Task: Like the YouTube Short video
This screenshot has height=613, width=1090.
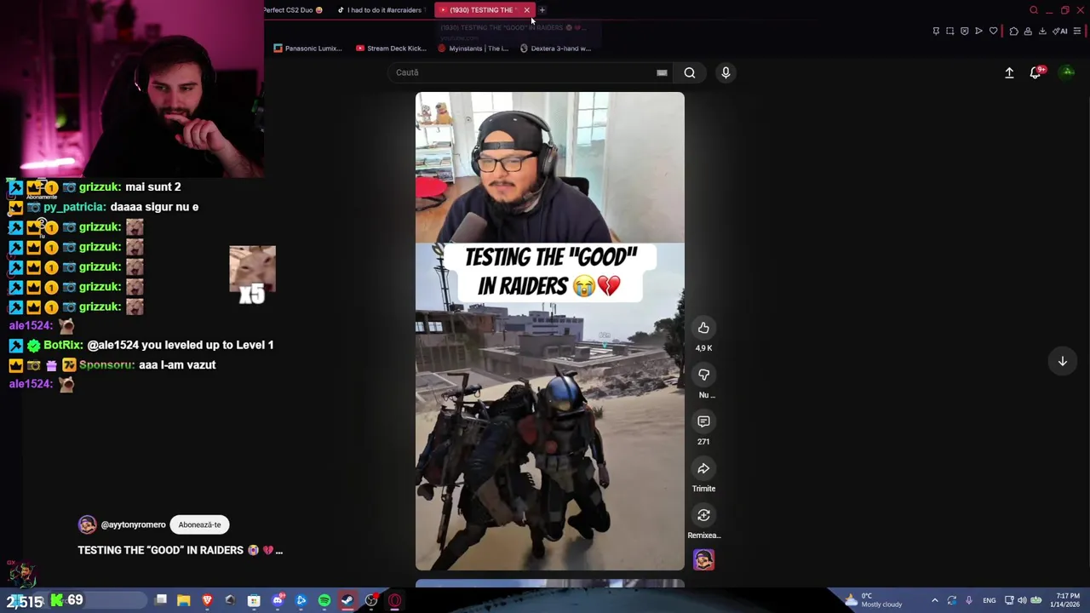Action: coord(703,328)
